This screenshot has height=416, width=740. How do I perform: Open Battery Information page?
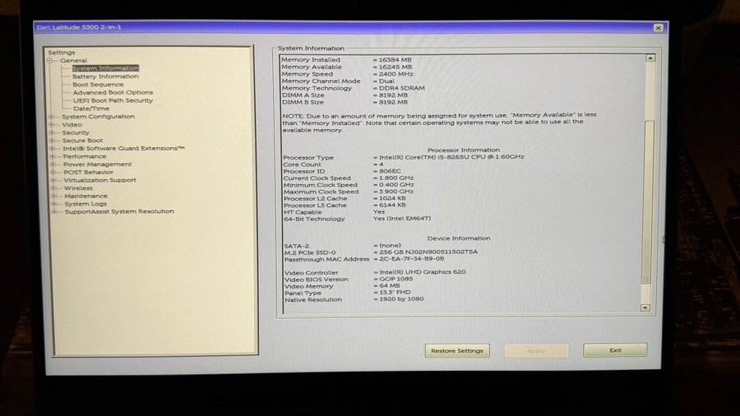(x=105, y=76)
